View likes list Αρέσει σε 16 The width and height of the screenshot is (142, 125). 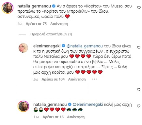[x=53, y=117]
